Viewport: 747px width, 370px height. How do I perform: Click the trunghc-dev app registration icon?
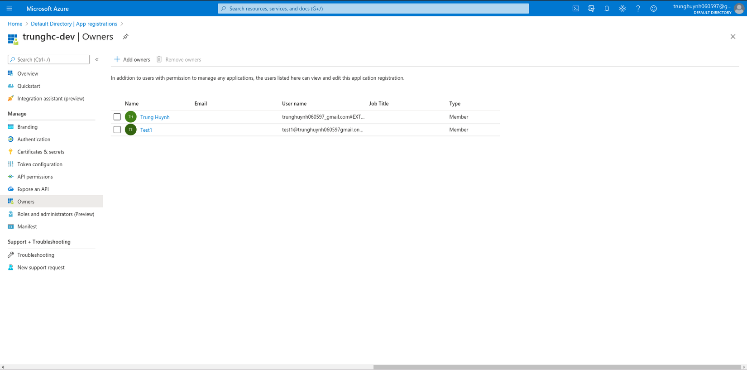click(x=13, y=39)
